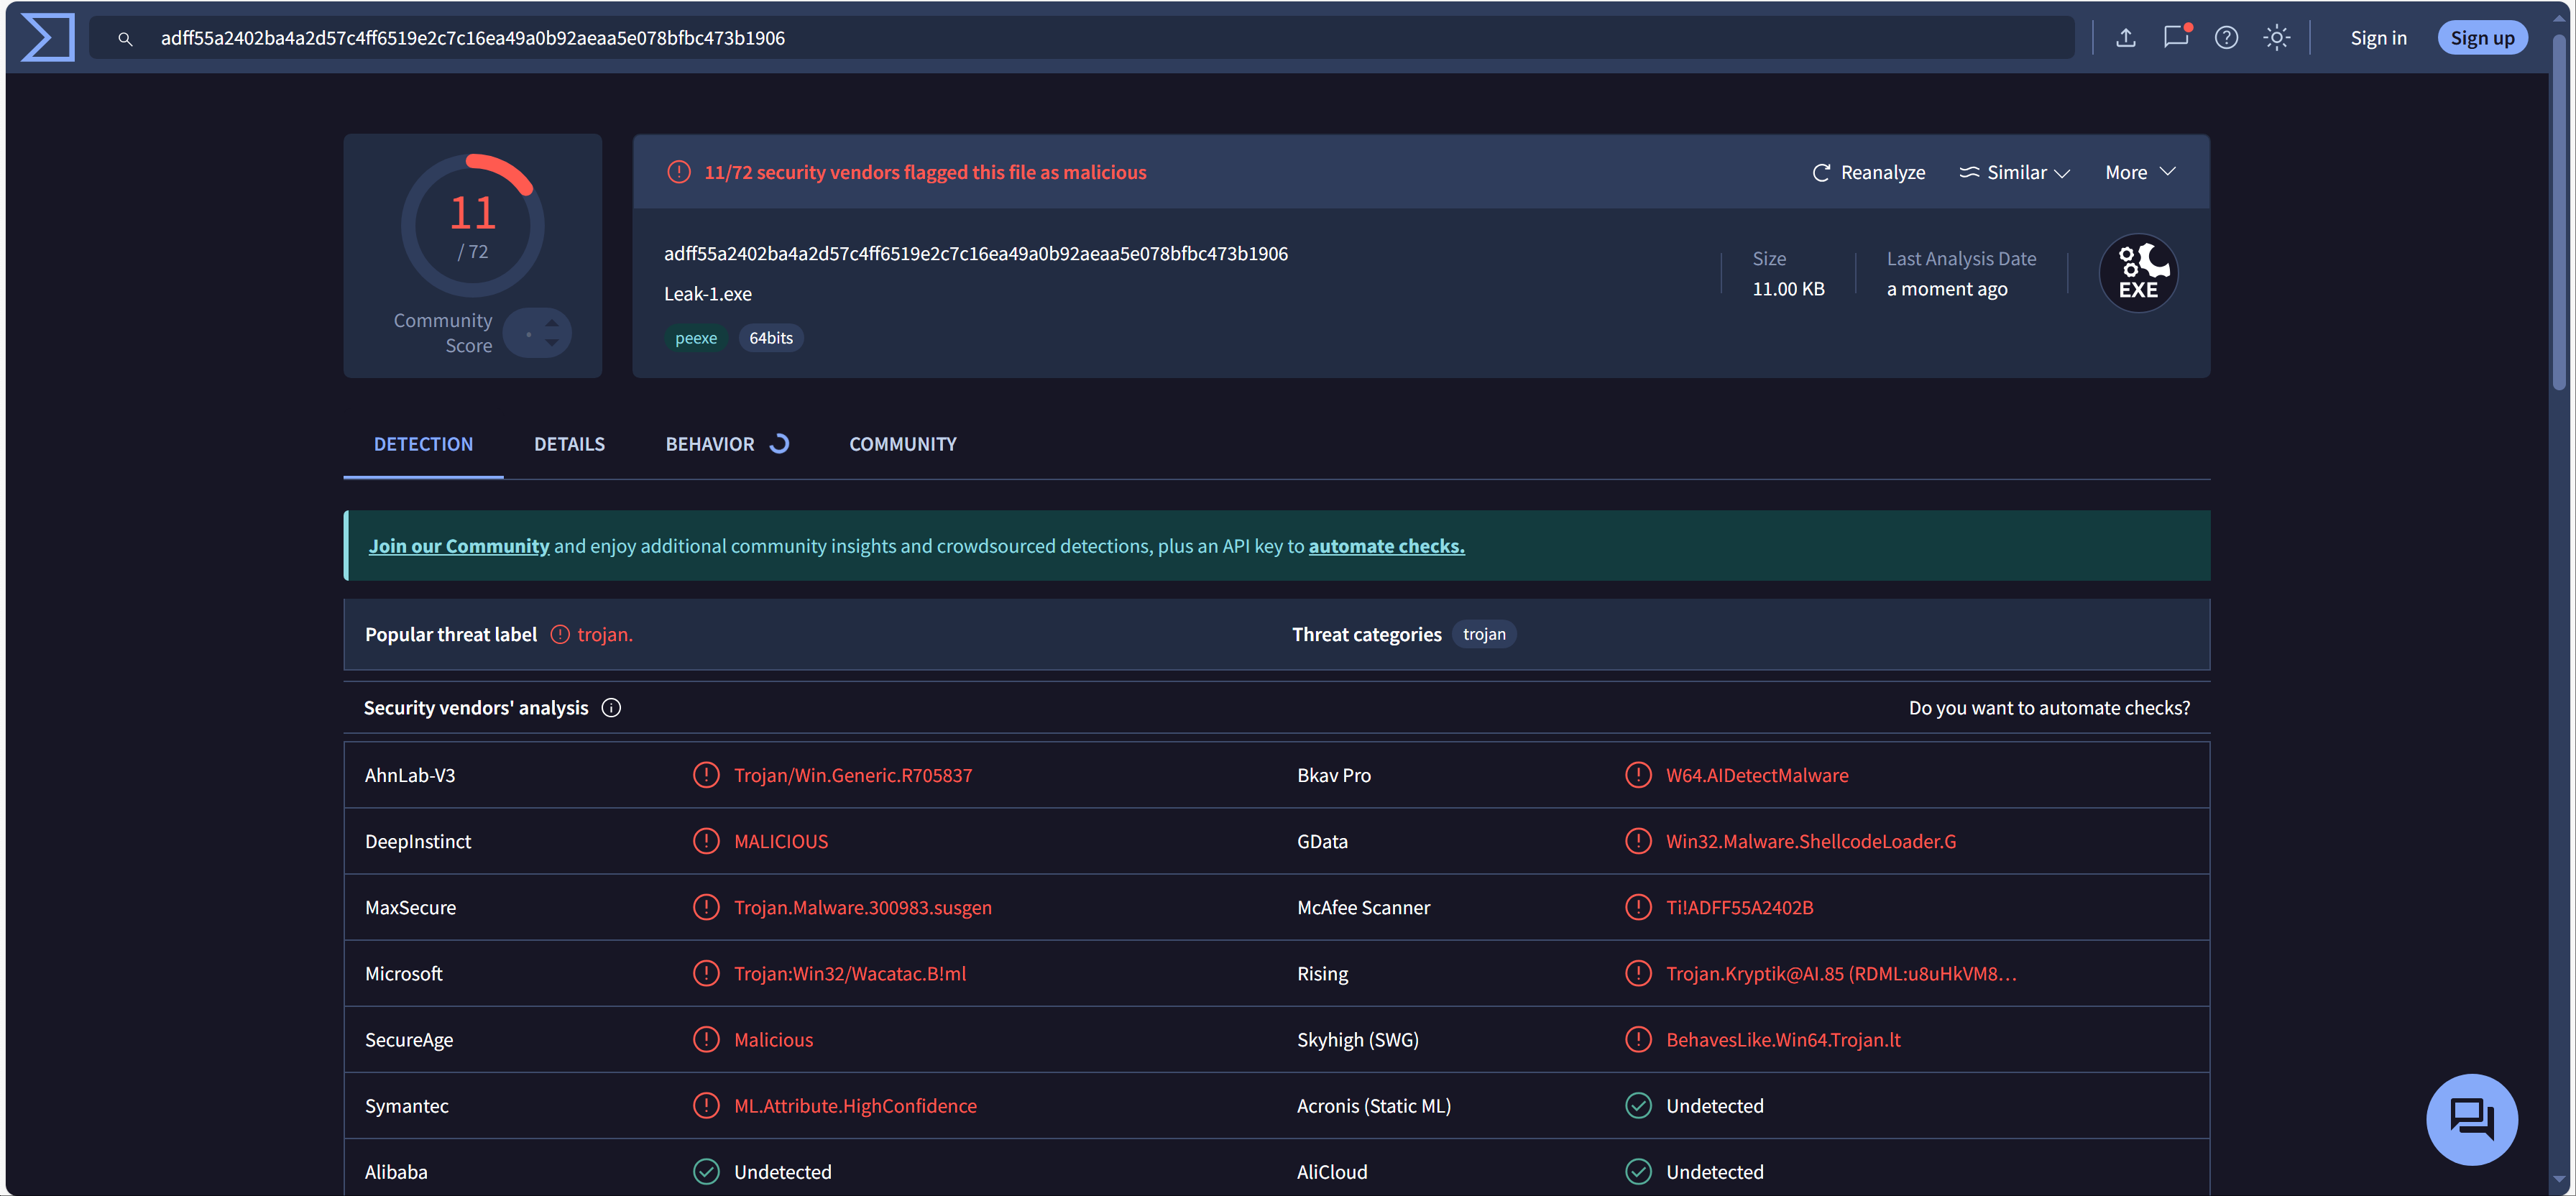Click the 64bits tag
The height and width of the screenshot is (1196, 2576).
(x=771, y=338)
